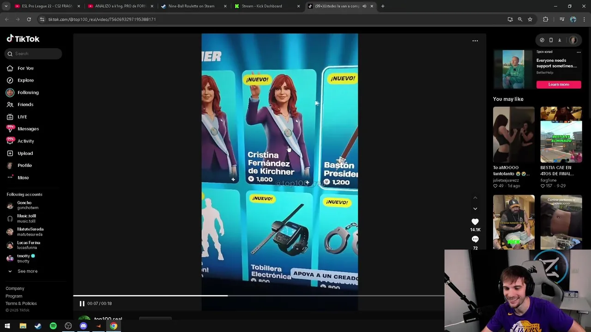Open the BESTIA CAE EN 4TOS video thumbnail
The image size is (591, 332).
pos(561,135)
